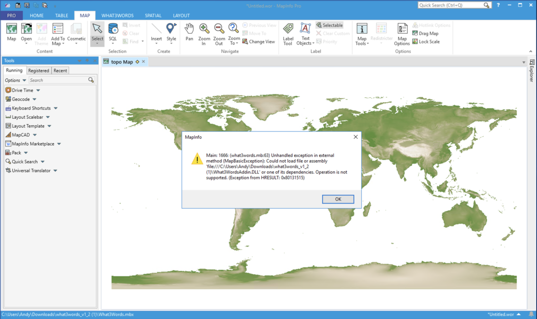
Task: Expand the MapCAD tool menu
Action: click(x=35, y=135)
